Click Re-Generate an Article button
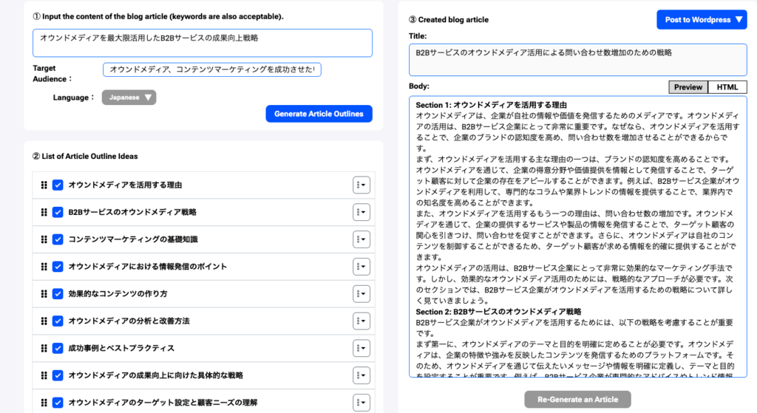 click(x=577, y=400)
